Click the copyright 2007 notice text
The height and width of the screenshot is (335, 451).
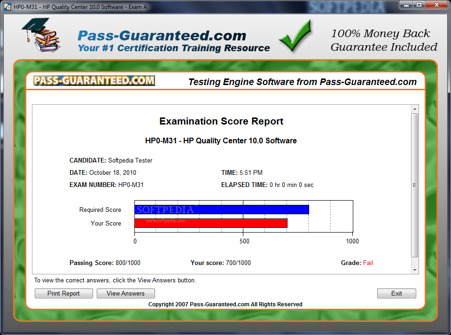225,304
